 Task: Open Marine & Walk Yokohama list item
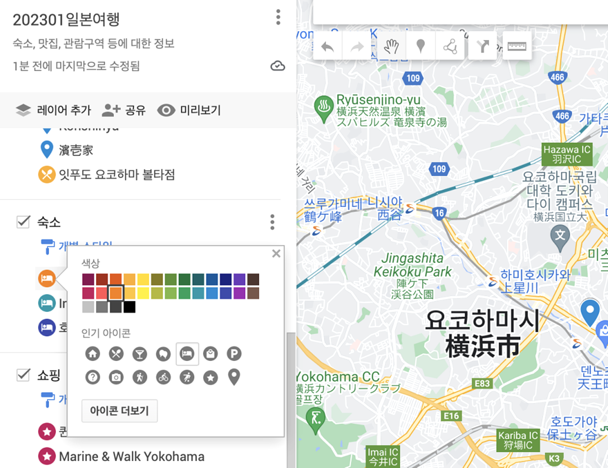point(131,456)
